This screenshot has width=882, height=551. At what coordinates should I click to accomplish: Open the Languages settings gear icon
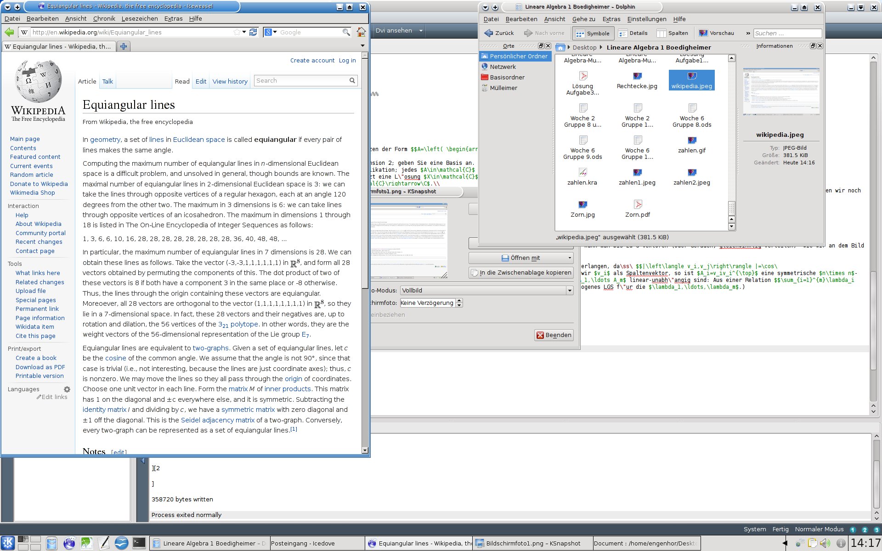tap(67, 389)
